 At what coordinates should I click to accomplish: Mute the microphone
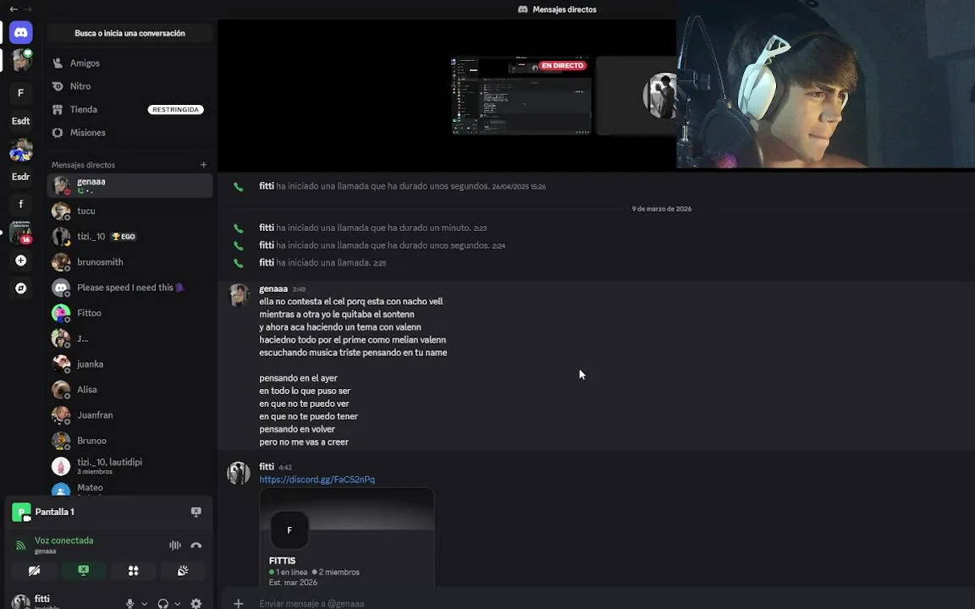(x=130, y=603)
